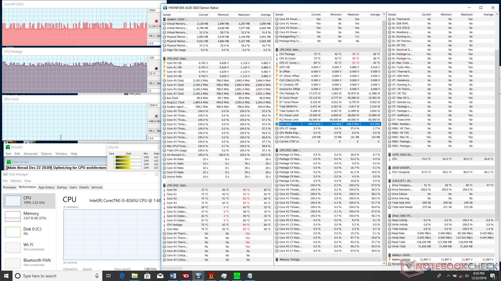The width and height of the screenshot is (501, 281).
Task: Launch Microsoft Store from taskbar
Action: click(x=147, y=276)
